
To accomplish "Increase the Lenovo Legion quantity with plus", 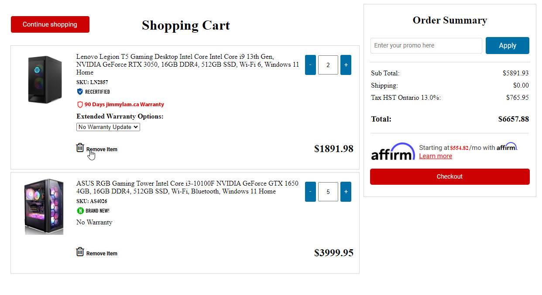I will tap(346, 65).
